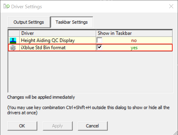This screenshot has height=135, width=178.
Task: Click the Height Aiding QC Display driver icon
Action: click(x=13, y=40)
